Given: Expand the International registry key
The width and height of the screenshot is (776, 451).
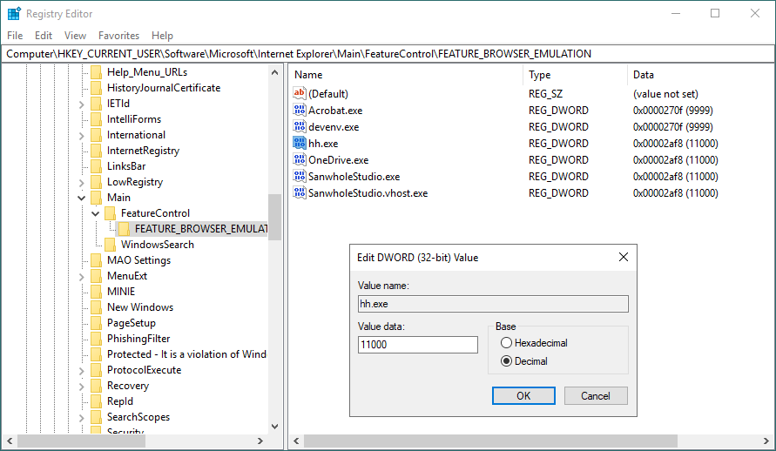Looking at the screenshot, I should 82,135.
